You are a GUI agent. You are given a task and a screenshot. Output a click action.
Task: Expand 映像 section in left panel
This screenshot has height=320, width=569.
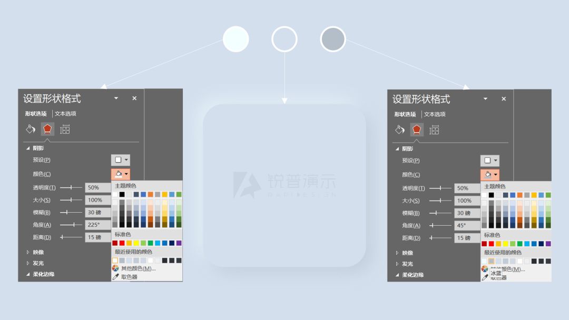point(28,252)
